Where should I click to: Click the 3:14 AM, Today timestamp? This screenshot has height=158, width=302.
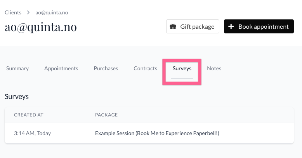pos(32,133)
